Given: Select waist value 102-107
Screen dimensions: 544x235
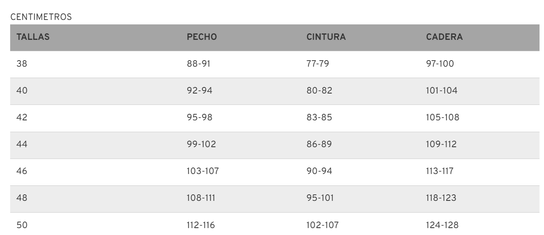Looking at the screenshot, I should [x=321, y=226].
